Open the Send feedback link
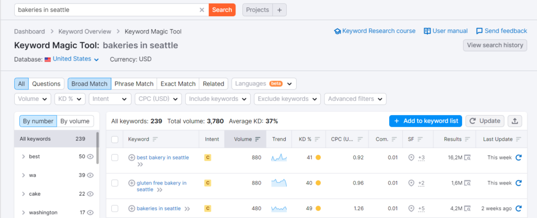 pyautogui.click(x=501, y=31)
